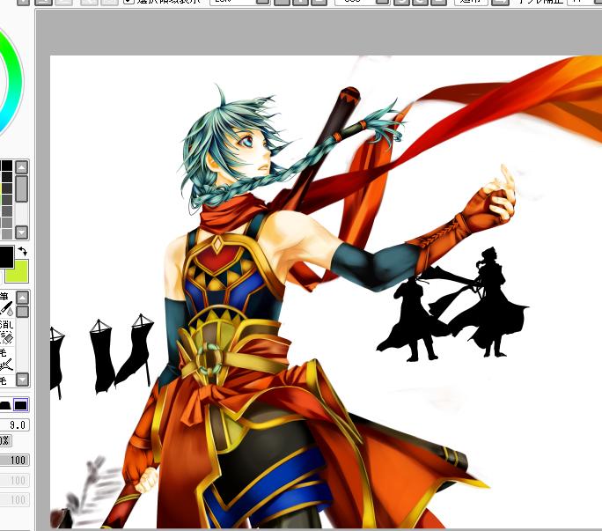The image size is (602, 531).
Task: Select the bristle brush (毛) tool with crossed strokes
Action: (x=6, y=359)
